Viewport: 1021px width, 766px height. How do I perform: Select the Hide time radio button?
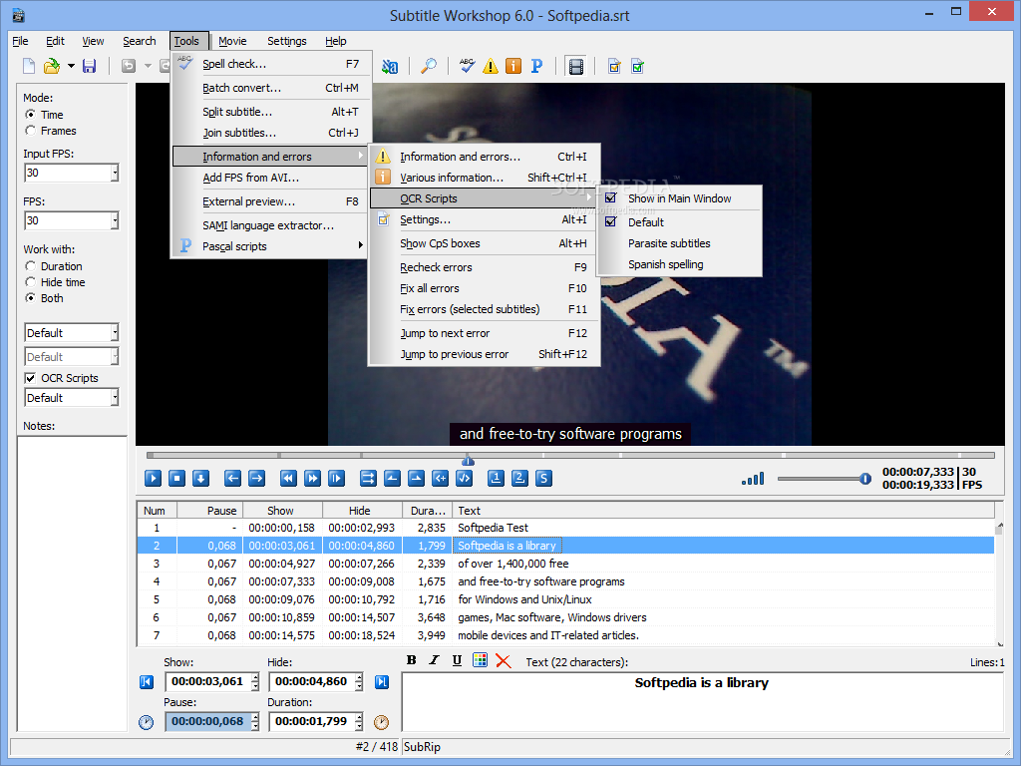pos(30,282)
